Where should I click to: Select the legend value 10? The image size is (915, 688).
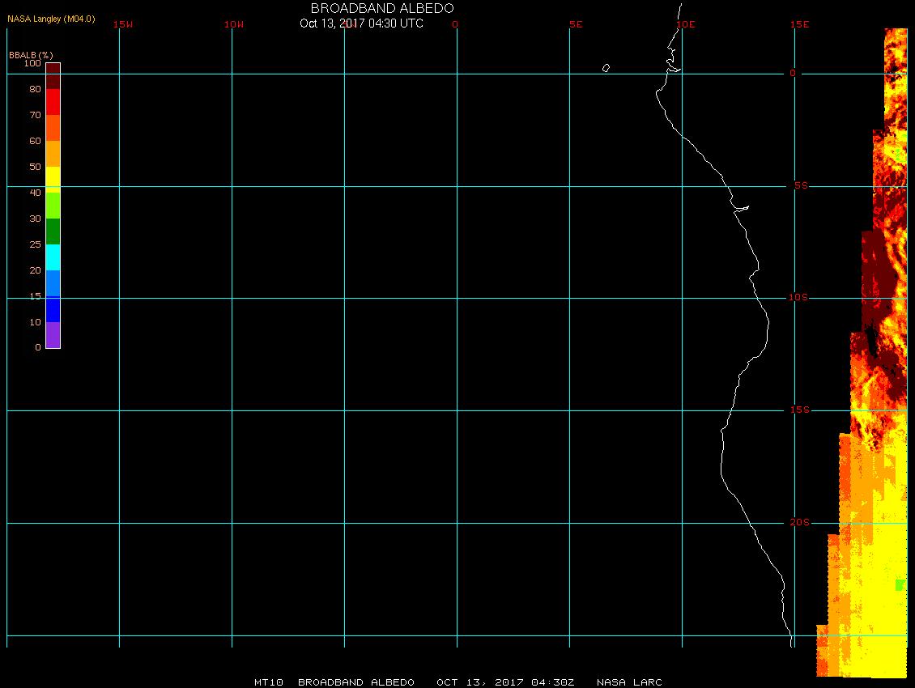[x=36, y=322]
